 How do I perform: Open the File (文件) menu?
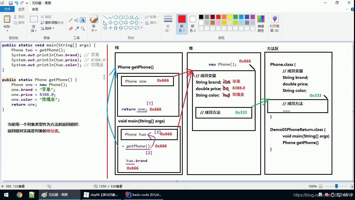7,9
